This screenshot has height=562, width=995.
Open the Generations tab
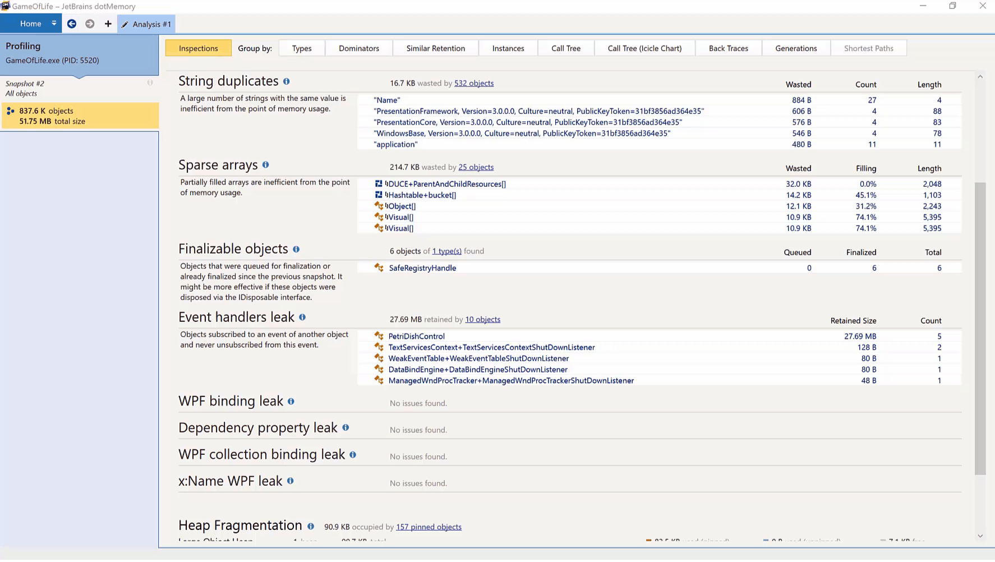coord(795,48)
